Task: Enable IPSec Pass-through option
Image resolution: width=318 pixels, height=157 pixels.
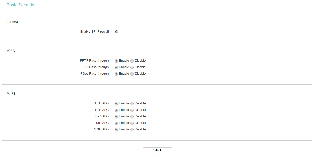Action: [116, 74]
